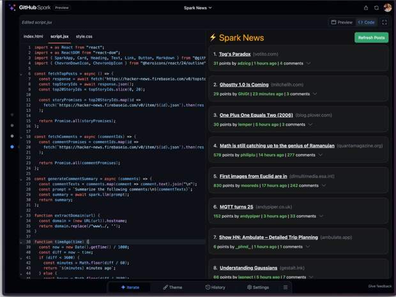Select the active blue history dot
The height and width of the screenshot is (297, 396).
(12, 147)
